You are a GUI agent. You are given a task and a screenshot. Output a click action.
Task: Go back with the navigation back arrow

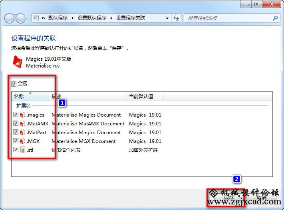[9, 18]
